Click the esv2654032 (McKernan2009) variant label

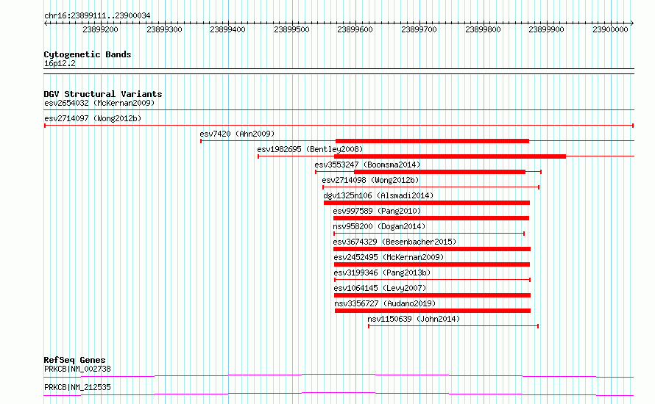point(99,103)
